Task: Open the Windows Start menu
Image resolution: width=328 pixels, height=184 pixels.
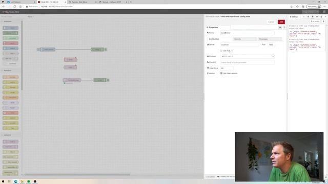Action: tap(3, 181)
